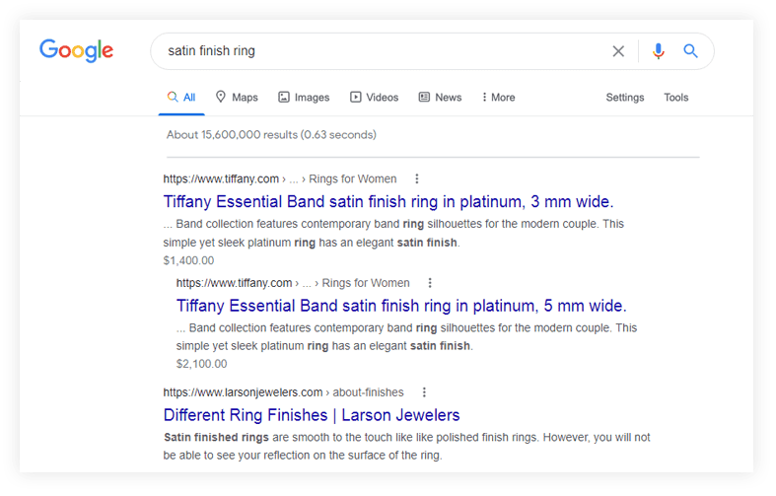Go to the News tab
This screenshot has width=776, height=496.
click(440, 98)
